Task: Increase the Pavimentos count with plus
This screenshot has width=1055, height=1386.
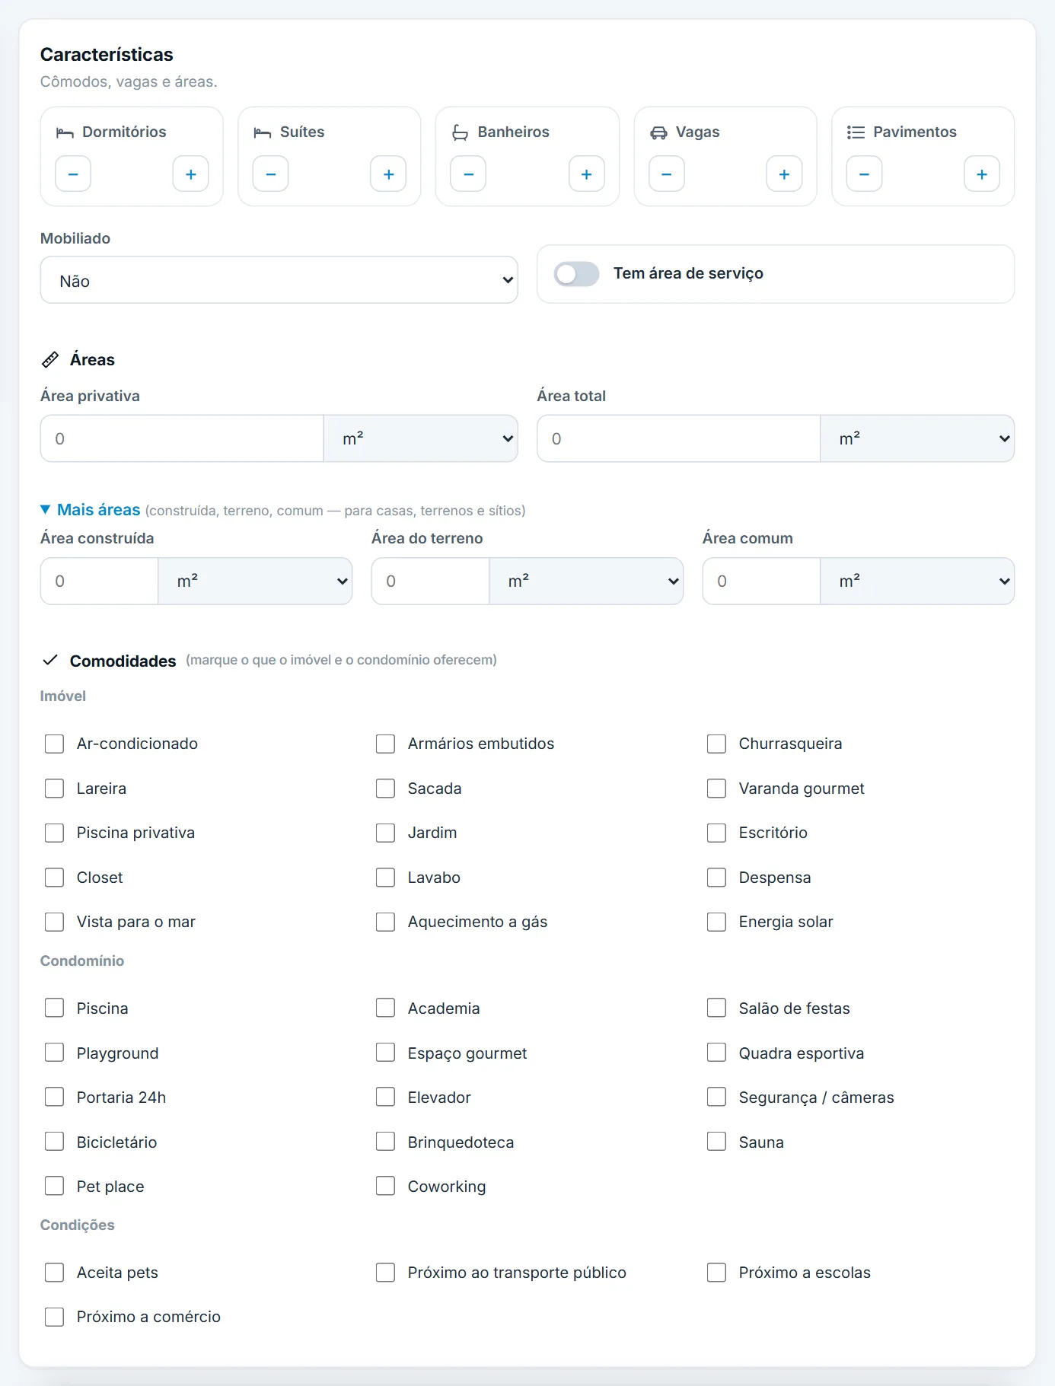Action: pyautogui.click(x=982, y=174)
